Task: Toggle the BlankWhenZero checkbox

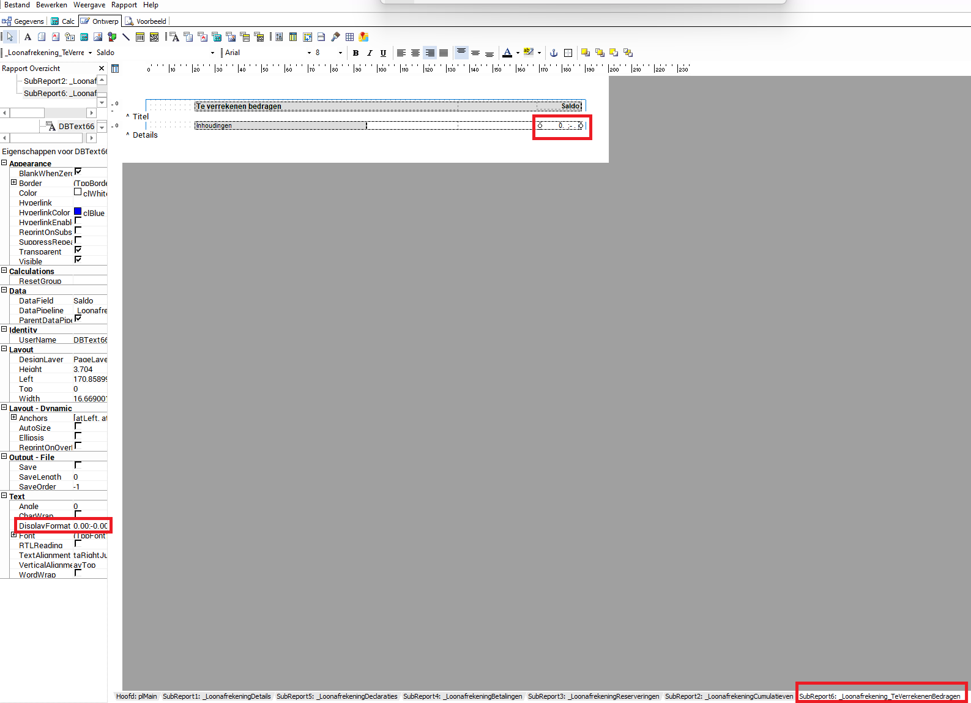Action: [x=78, y=172]
